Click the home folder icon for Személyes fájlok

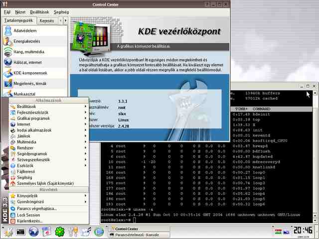(x=13, y=184)
